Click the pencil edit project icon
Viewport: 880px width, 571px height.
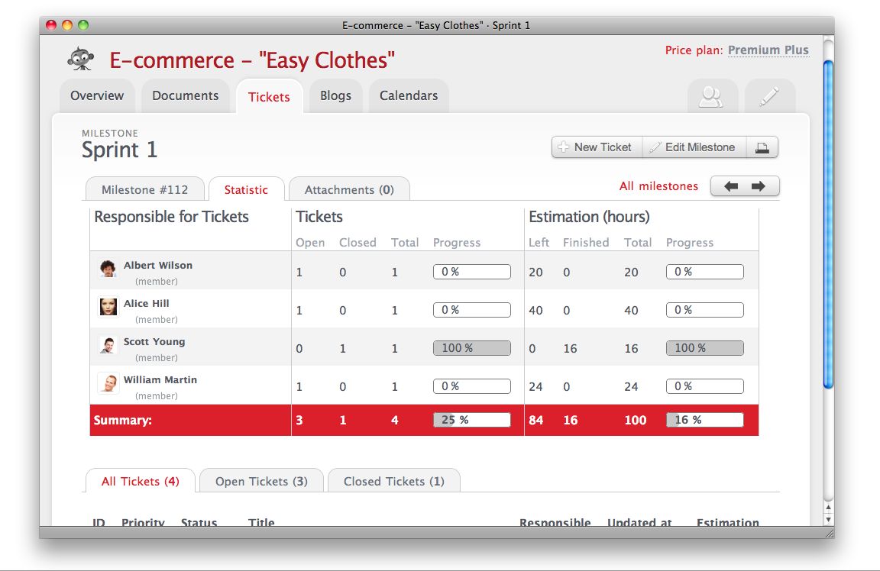tap(769, 96)
